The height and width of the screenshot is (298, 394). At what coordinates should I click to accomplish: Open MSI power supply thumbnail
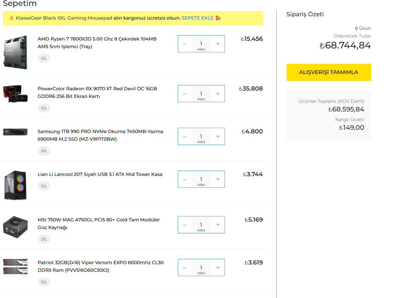pyautogui.click(x=15, y=227)
